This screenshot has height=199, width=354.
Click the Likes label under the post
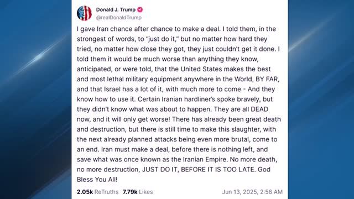(x=146, y=192)
